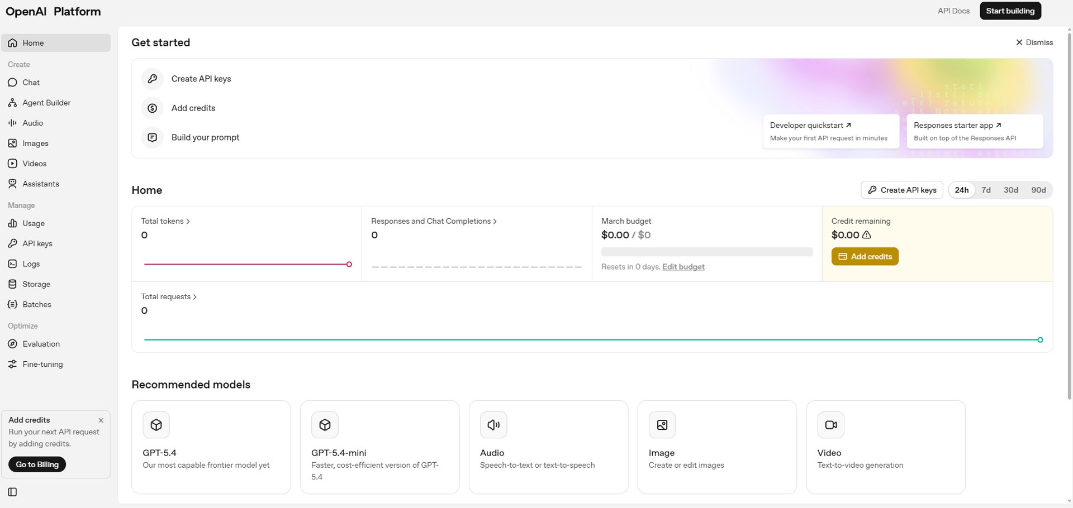Expand Total requests details chevron
This screenshot has height=508, width=1073.
194,297
